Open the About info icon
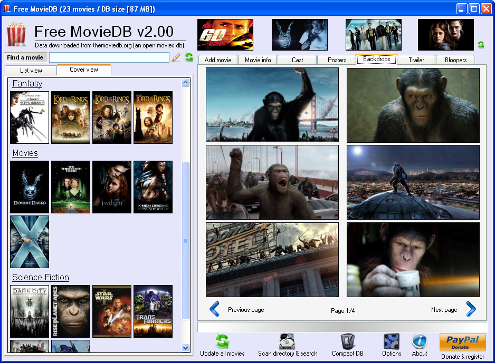 (420, 341)
